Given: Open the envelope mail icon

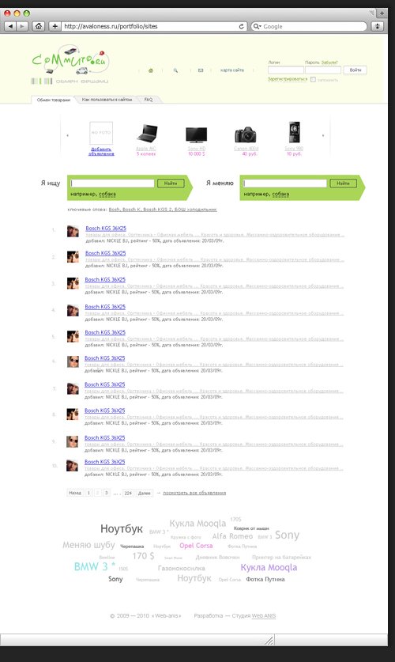Looking at the screenshot, I should (201, 70).
